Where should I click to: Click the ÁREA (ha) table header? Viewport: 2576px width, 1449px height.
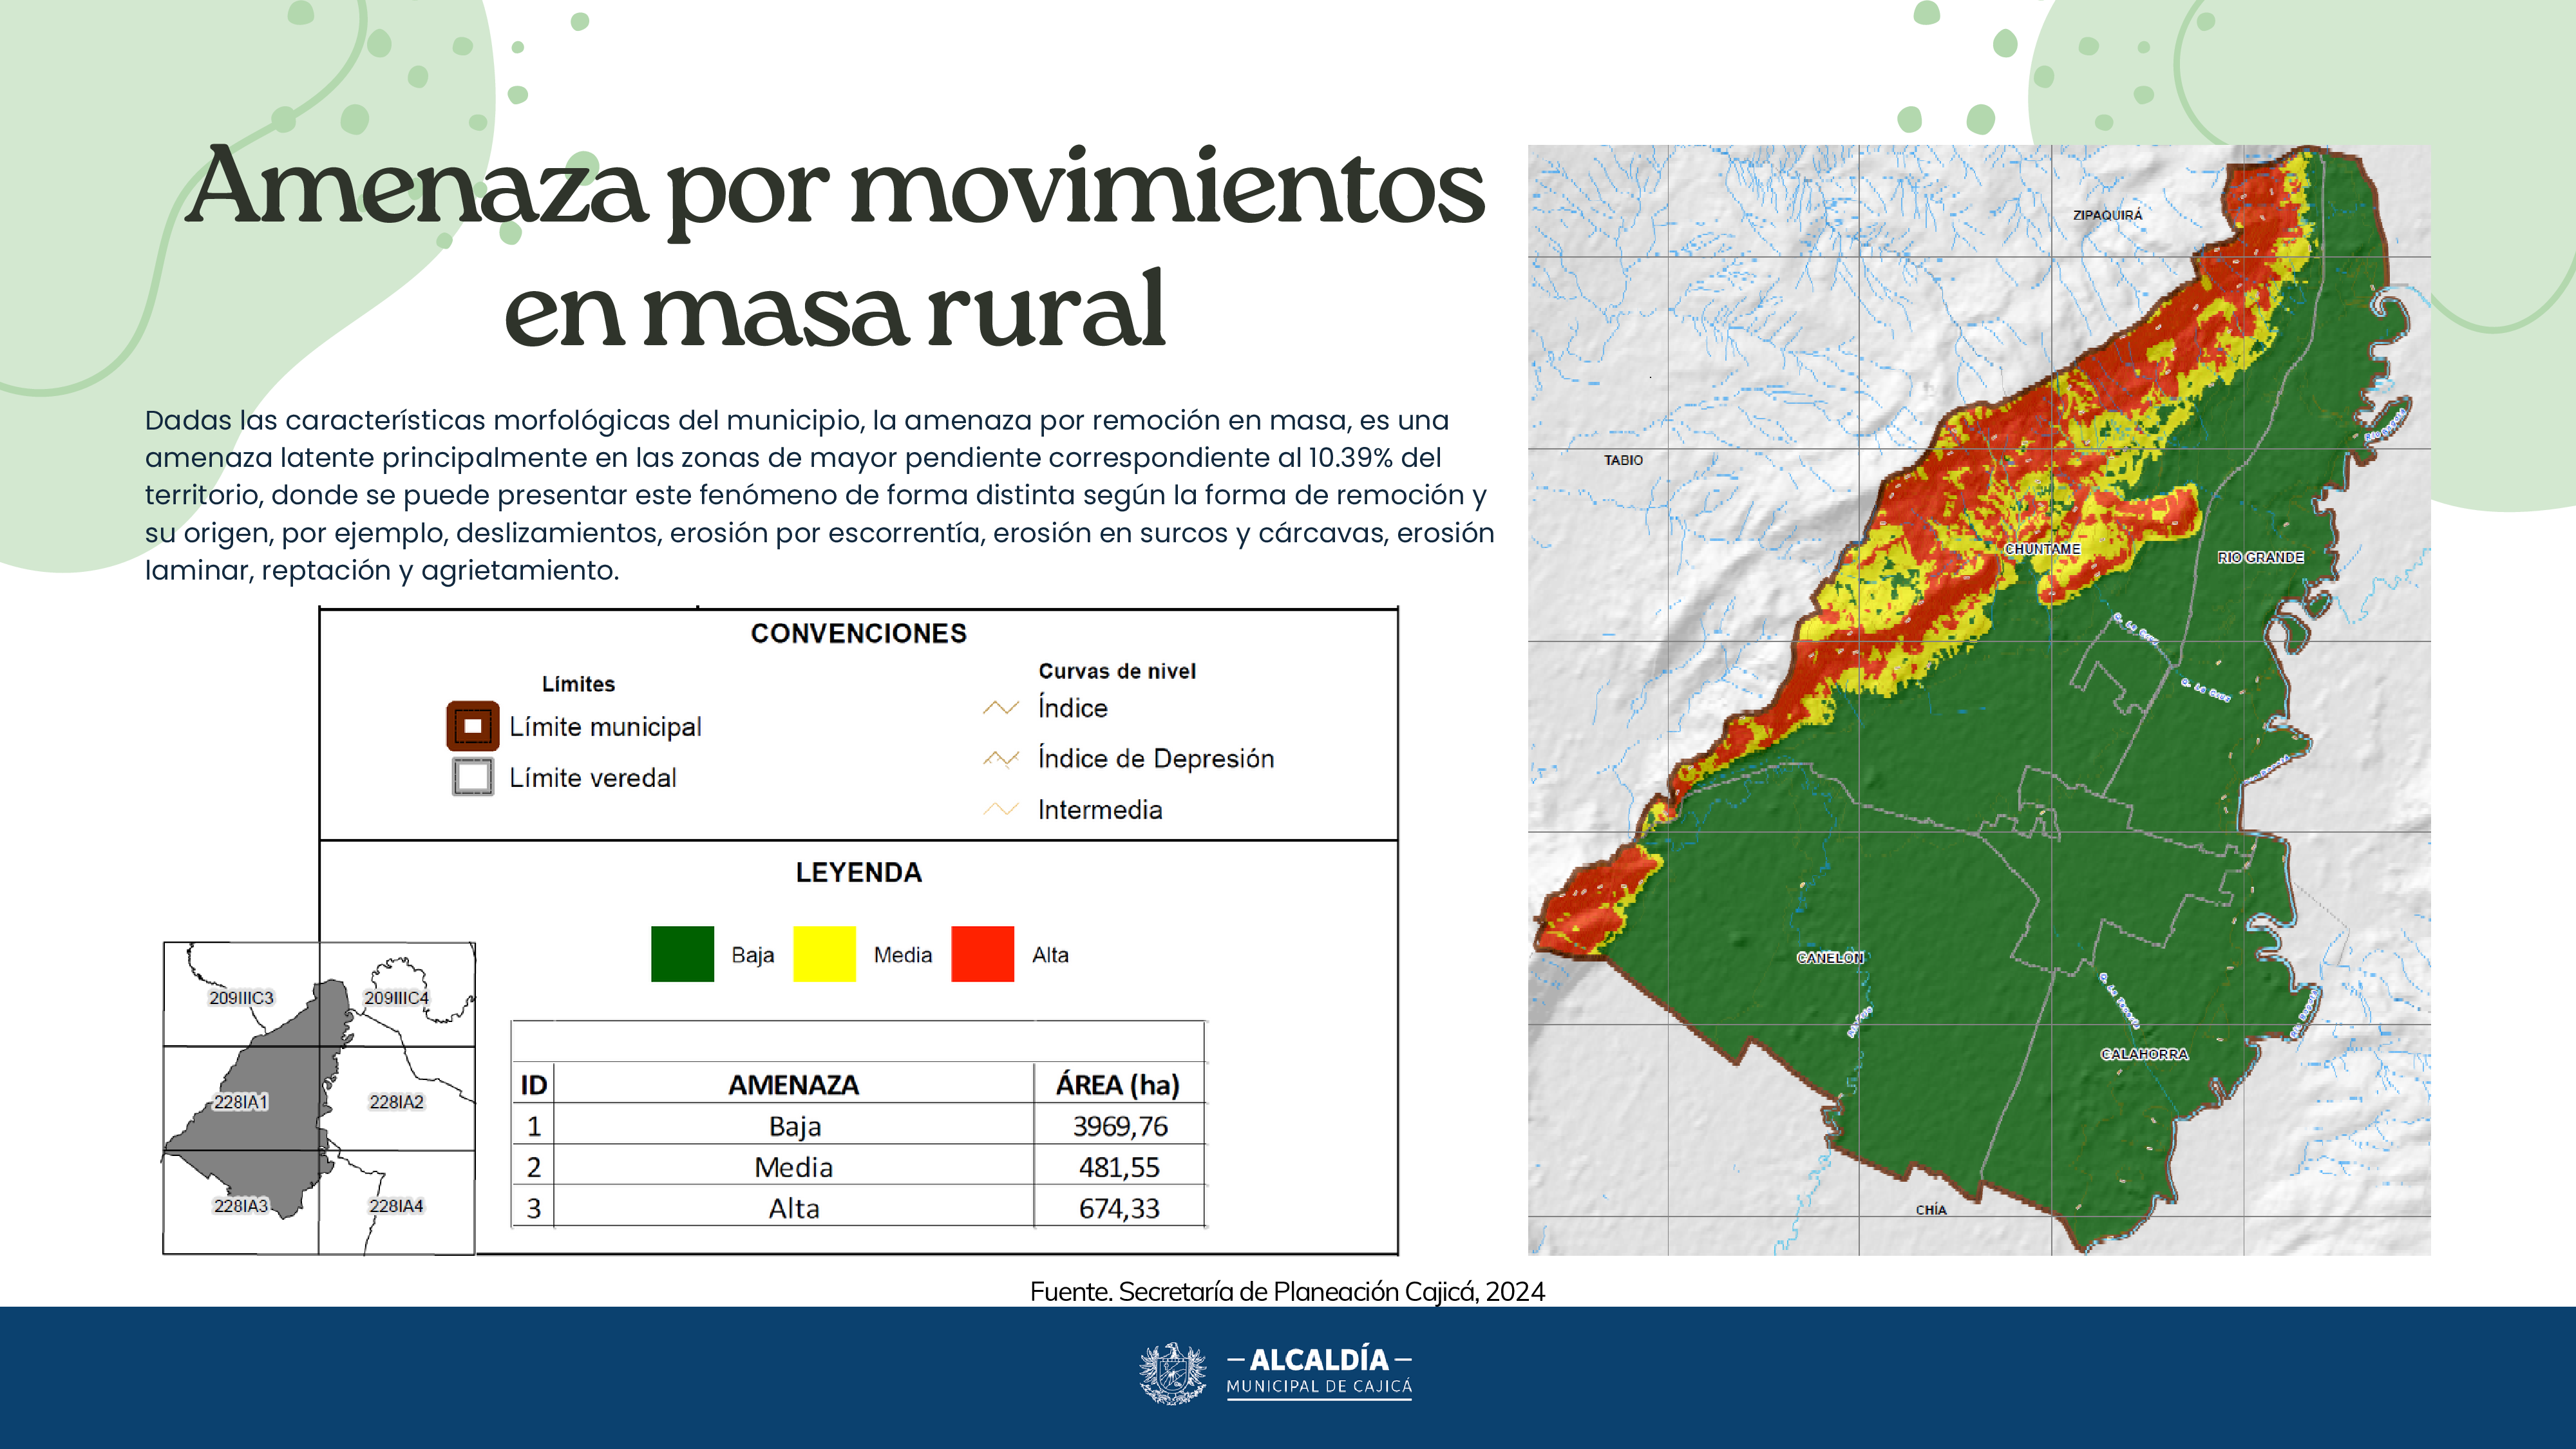tap(1118, 1084)
